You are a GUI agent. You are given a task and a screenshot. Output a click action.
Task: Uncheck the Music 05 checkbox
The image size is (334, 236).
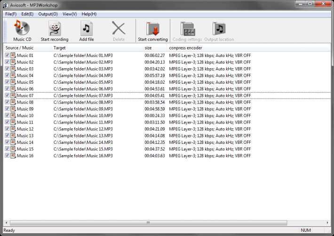(x=7, y=82)
